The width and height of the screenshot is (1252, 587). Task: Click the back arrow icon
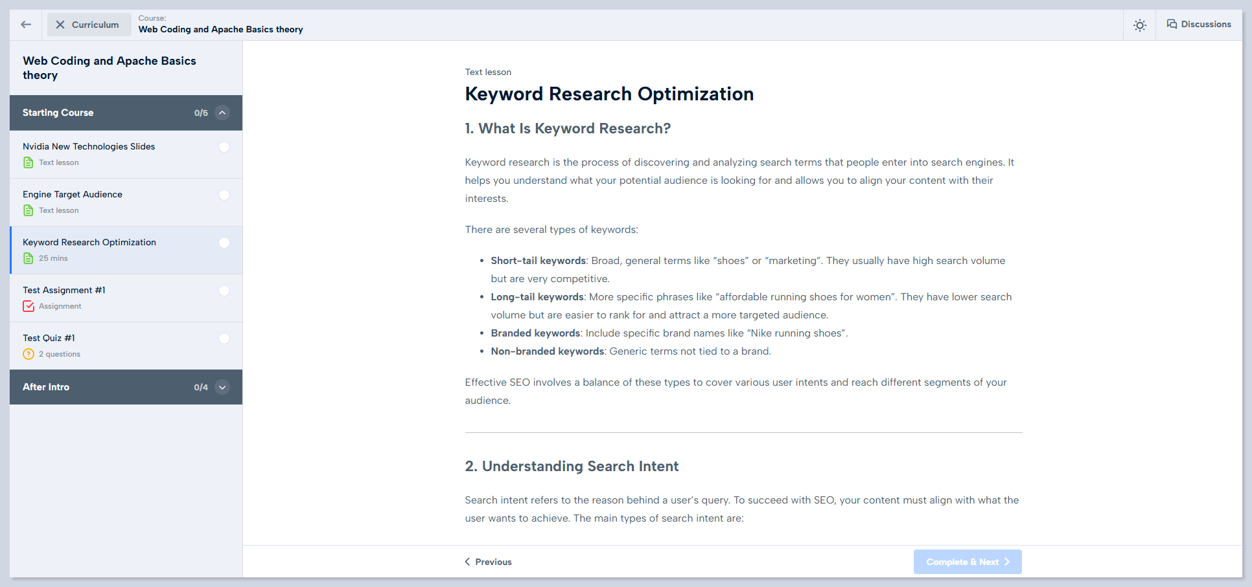click(x=26, y=25)
